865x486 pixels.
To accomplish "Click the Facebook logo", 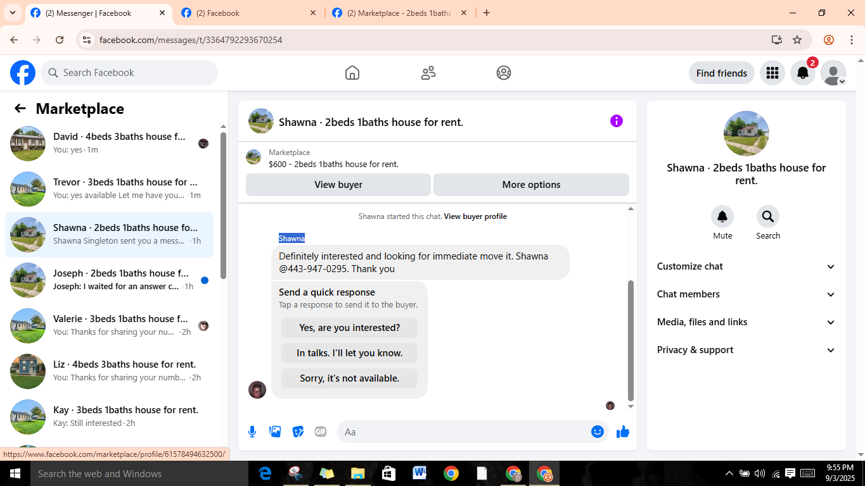I will pyautogui.click(x=23, y=73).
